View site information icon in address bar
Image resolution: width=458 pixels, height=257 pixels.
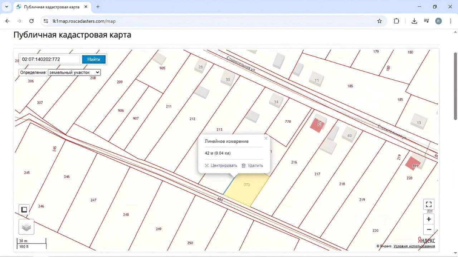click(46, 21)
